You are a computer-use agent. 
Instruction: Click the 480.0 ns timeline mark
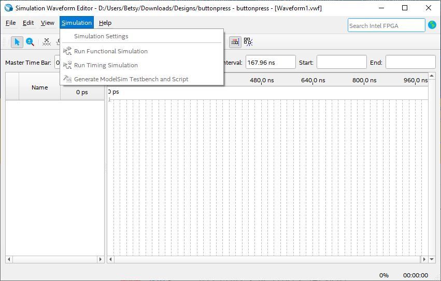coord(262,80)
